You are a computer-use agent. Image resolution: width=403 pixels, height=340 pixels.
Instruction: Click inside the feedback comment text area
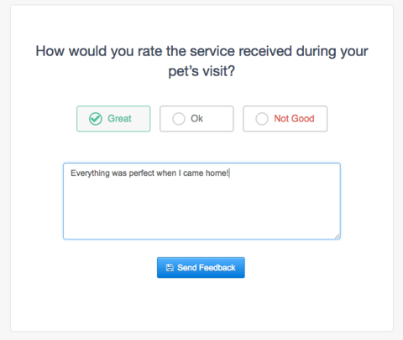201,201
